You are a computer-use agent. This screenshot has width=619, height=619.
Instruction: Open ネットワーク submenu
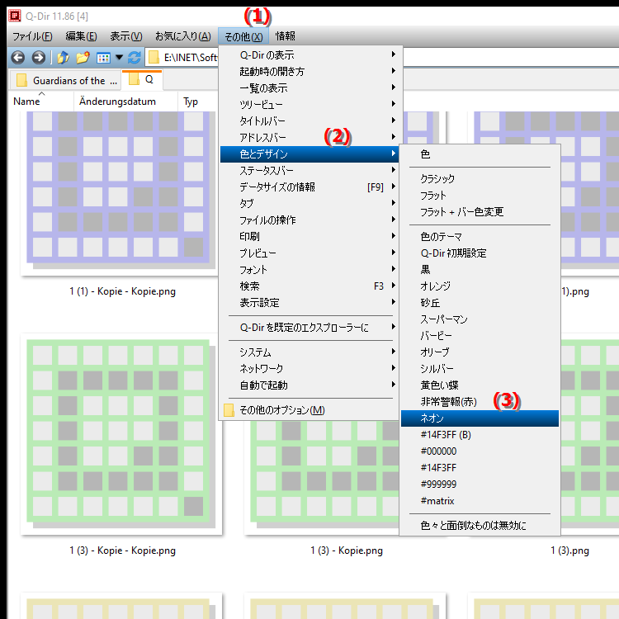309,369
